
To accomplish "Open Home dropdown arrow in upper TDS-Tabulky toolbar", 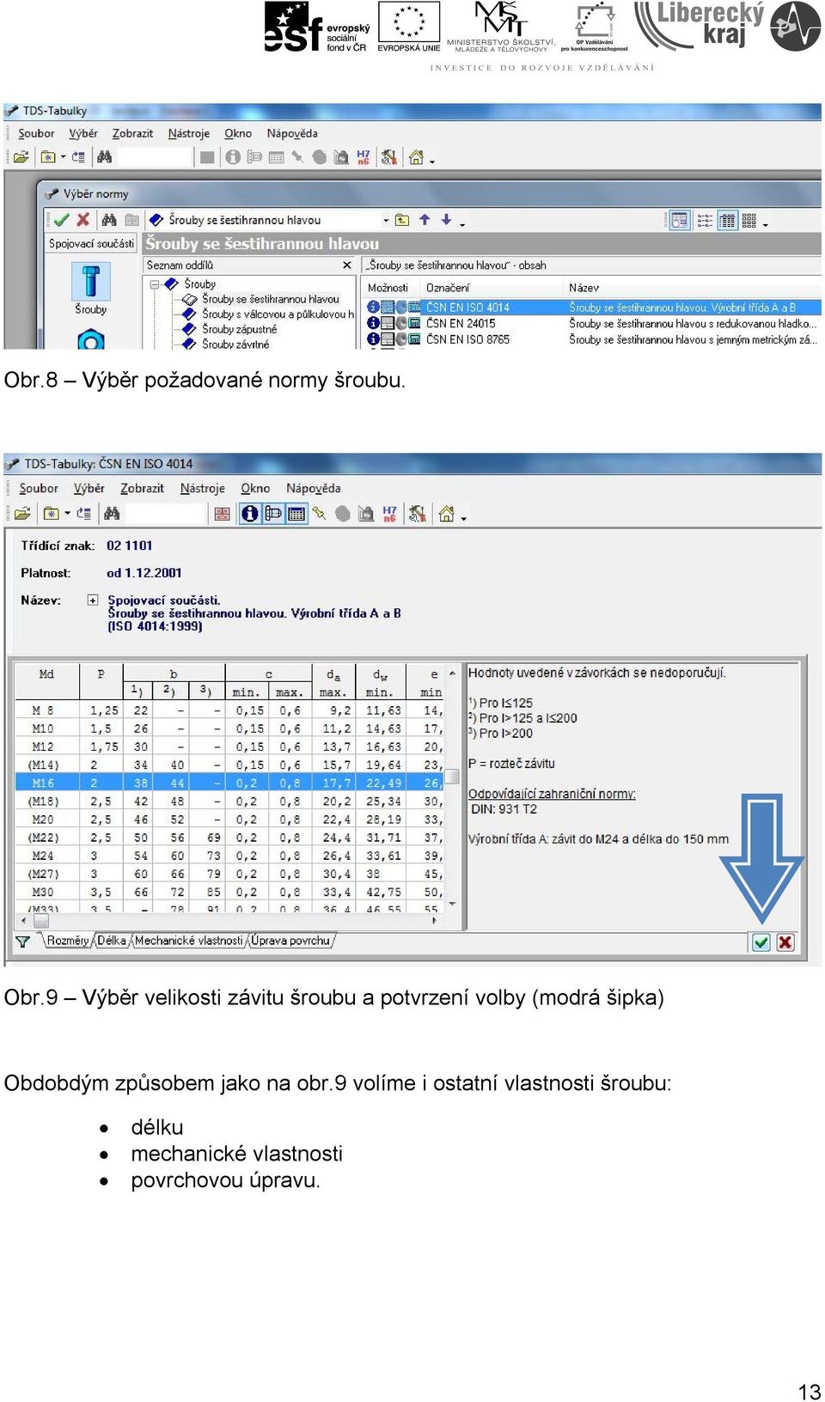I will pos(432,160).
